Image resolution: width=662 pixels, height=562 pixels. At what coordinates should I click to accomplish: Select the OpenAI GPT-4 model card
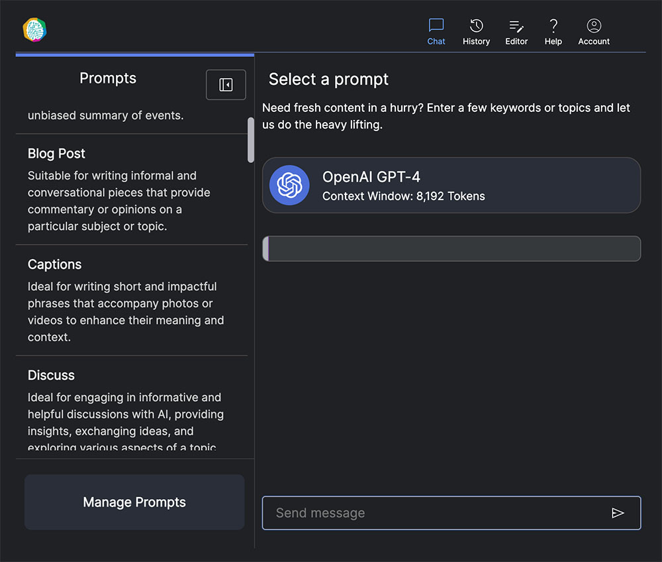[451, 185]
